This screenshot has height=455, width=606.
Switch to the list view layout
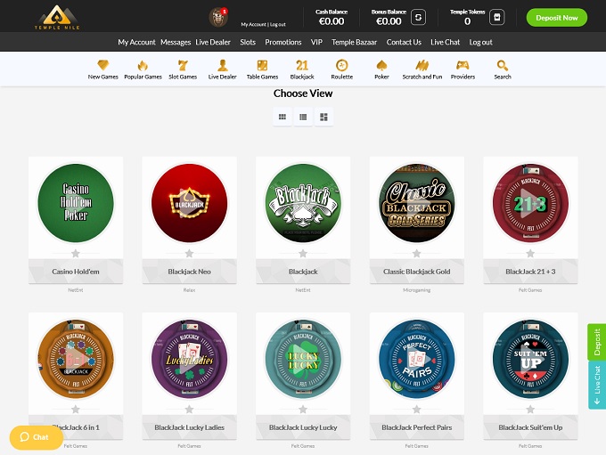(303, 117)
